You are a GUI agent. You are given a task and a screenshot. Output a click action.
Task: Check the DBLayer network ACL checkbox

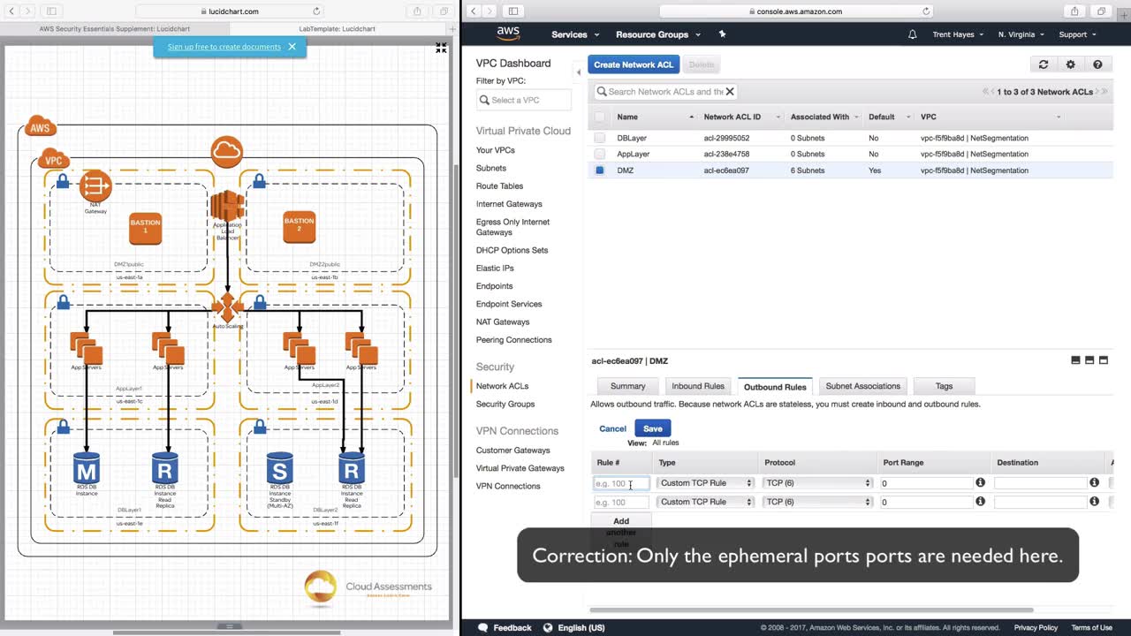coord(600,138)
